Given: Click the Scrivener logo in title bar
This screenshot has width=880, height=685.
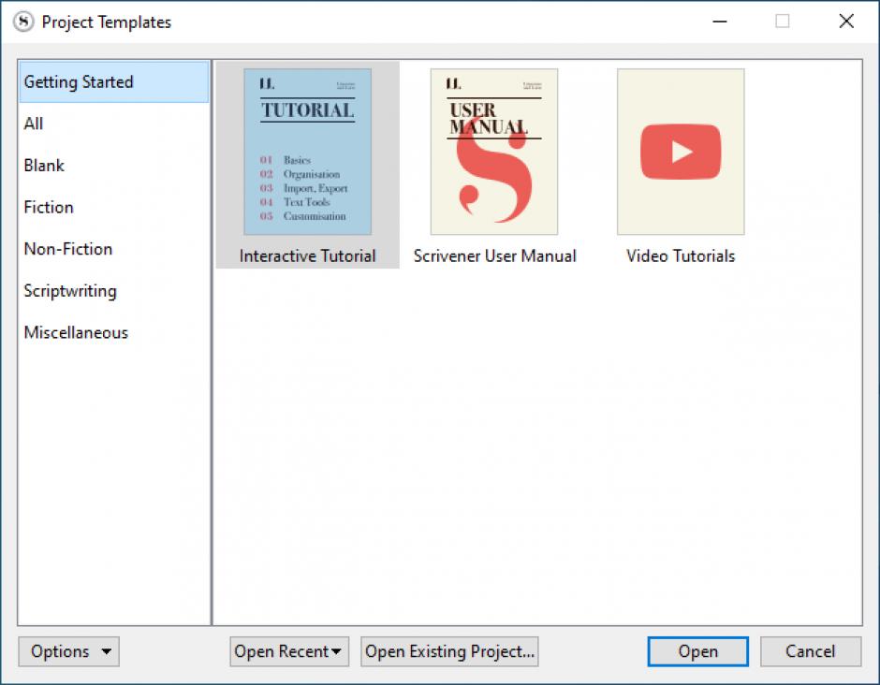Looking at the screenshot, I should [23, 22].
